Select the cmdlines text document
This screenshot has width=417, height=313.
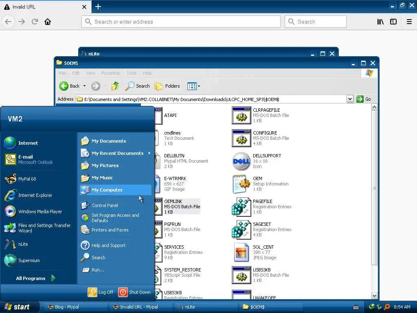click(x=179, y=138)
